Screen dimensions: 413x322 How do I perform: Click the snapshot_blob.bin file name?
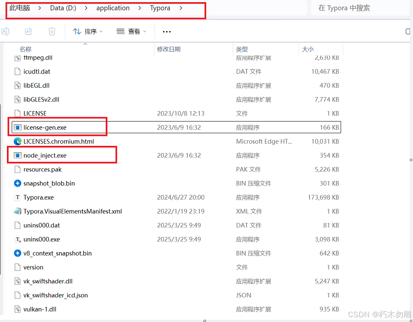(49, 183)
